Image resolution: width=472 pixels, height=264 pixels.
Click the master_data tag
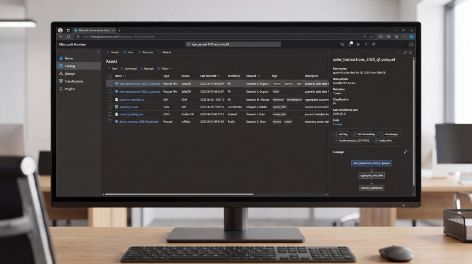[x=279, y=114]
